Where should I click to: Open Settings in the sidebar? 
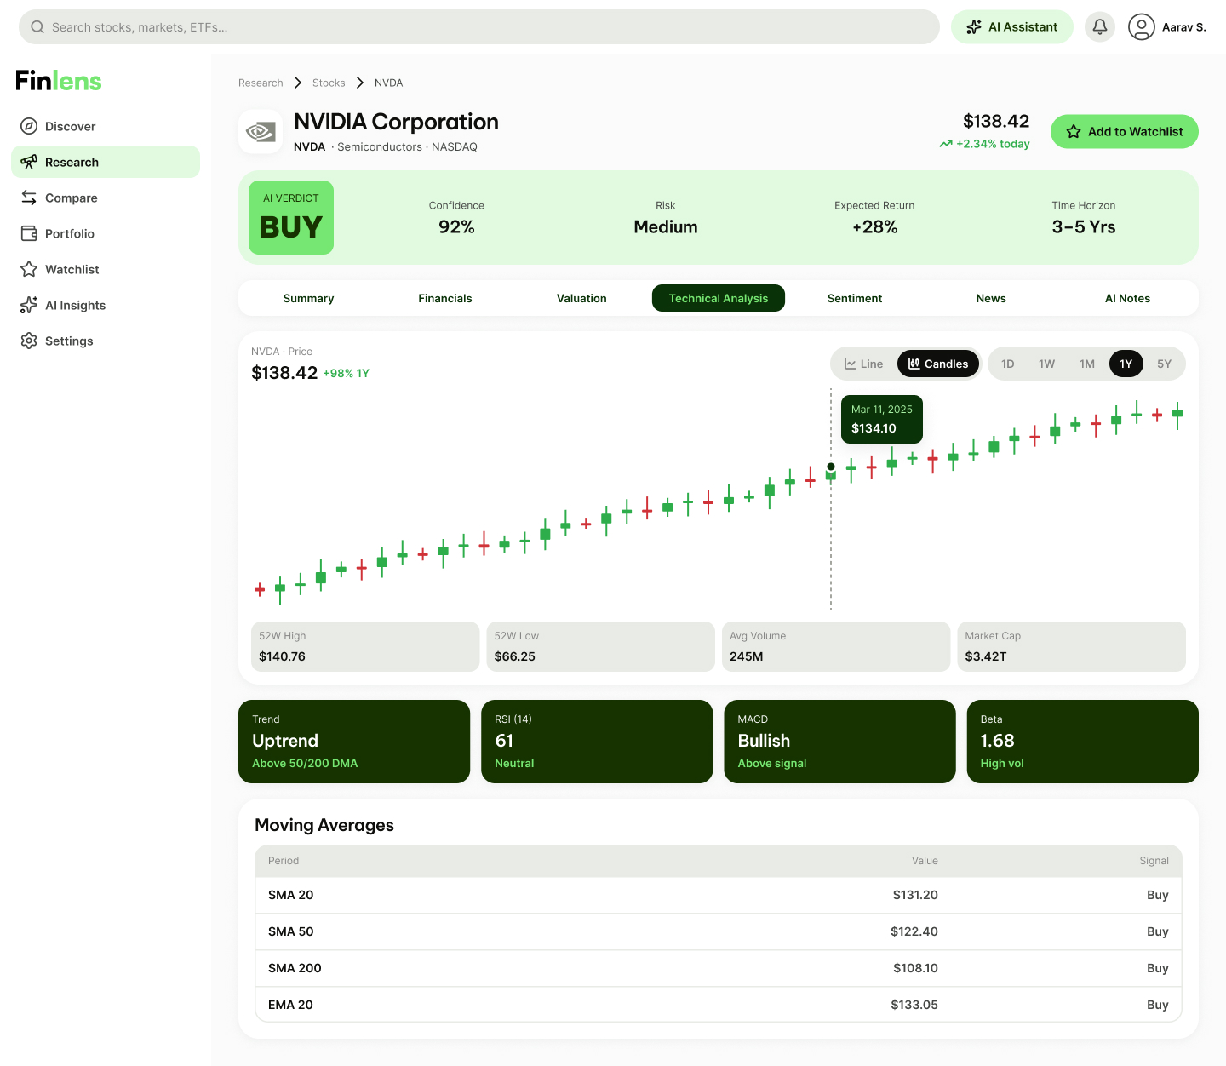coord(106,341)
